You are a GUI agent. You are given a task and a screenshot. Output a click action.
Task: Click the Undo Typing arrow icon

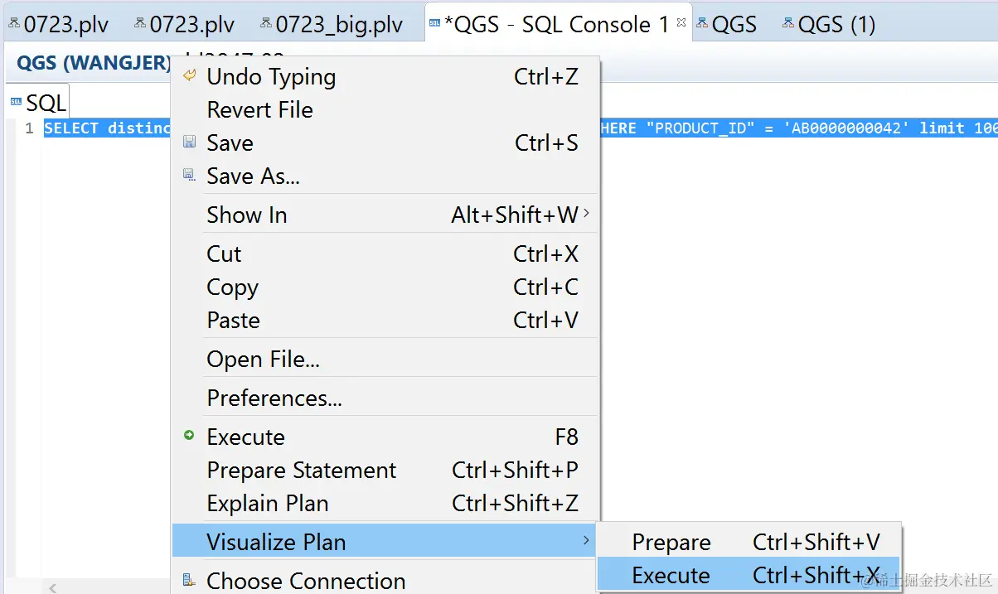[x=189, y=76]
